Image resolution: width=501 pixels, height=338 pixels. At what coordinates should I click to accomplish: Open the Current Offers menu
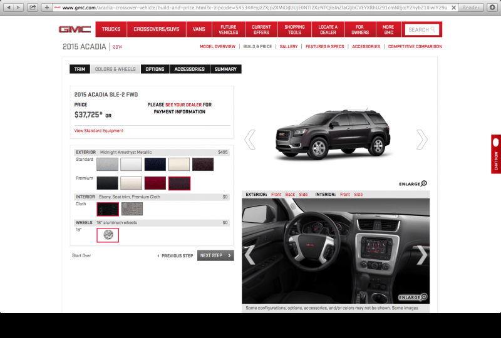pos(261,29)
